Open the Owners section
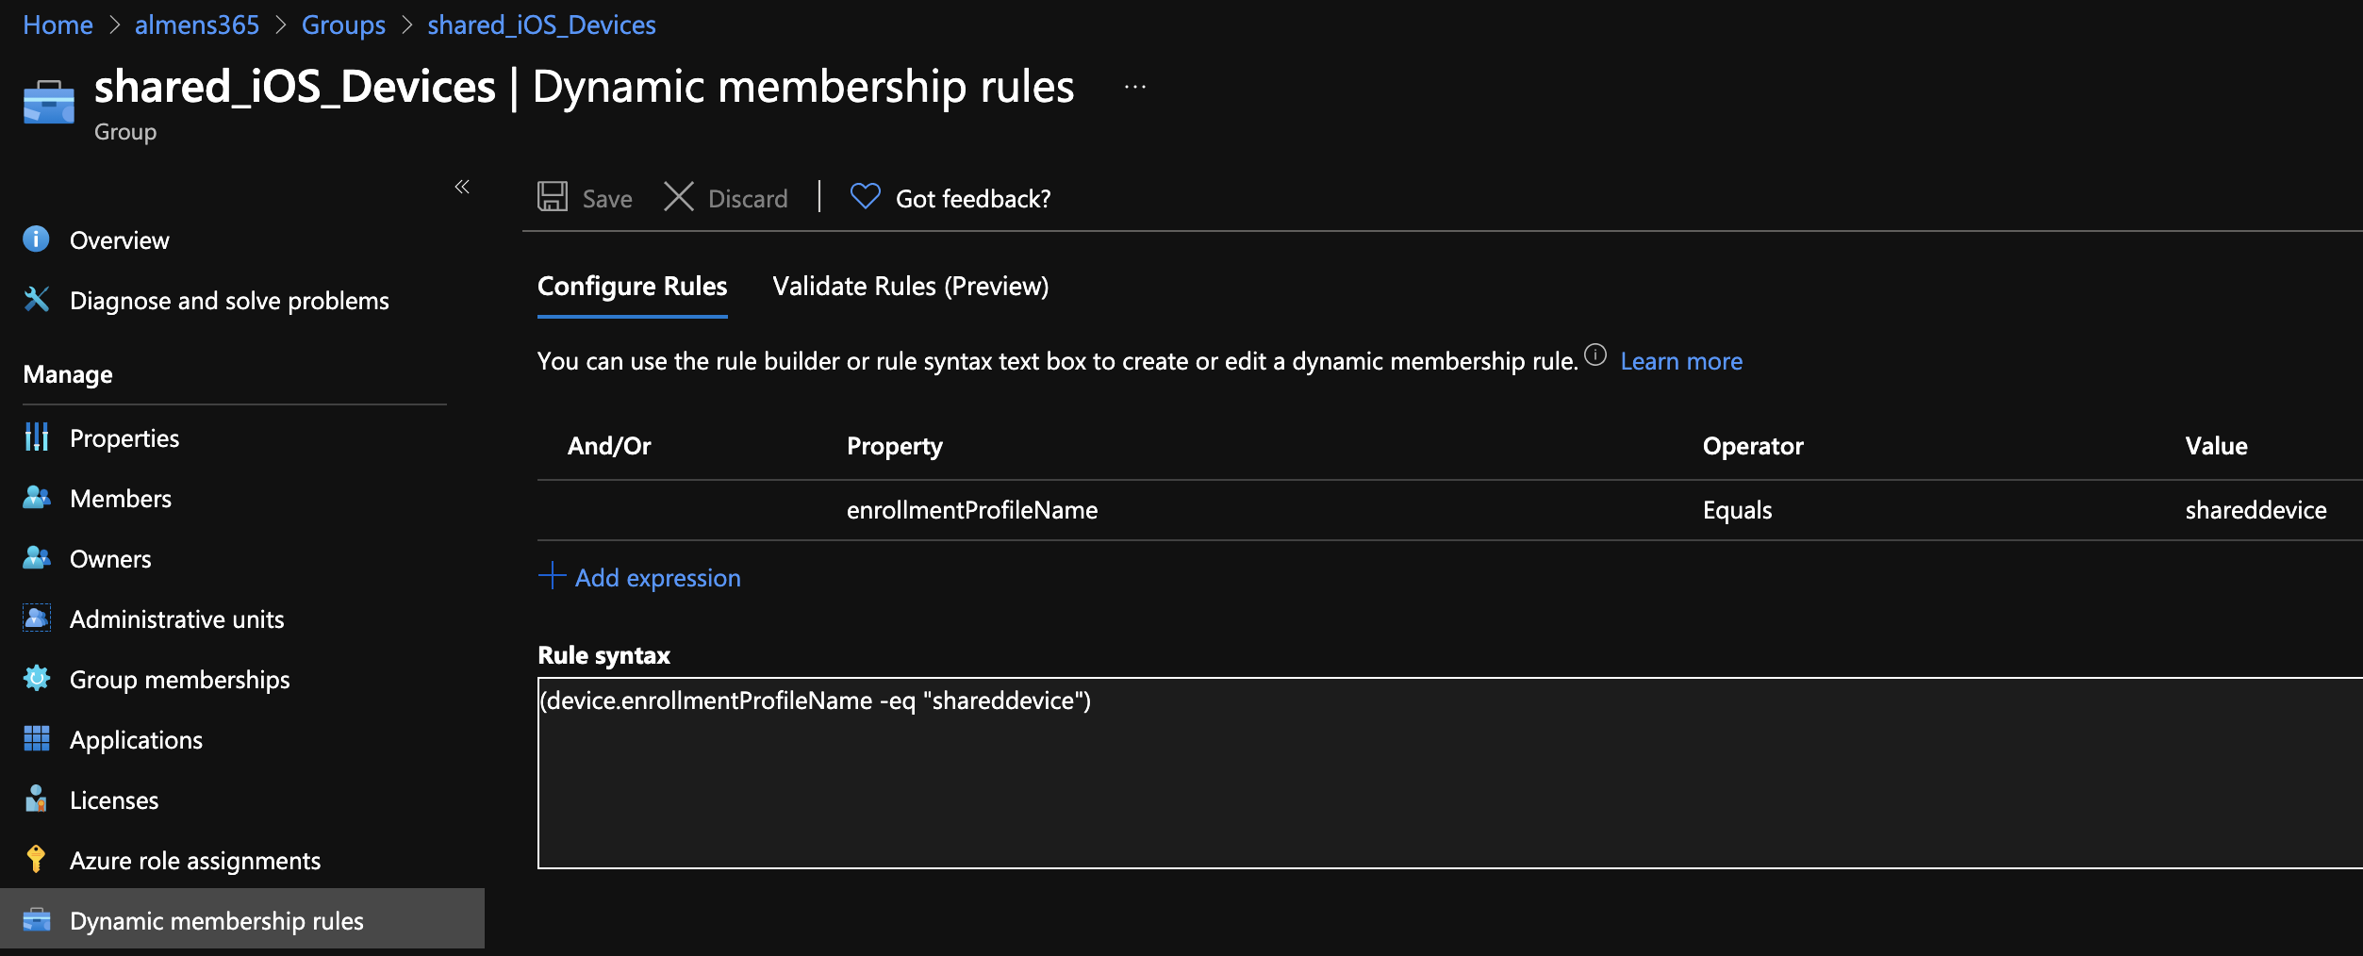This screenshot has width=2363, height=956. tap(109, 559)
